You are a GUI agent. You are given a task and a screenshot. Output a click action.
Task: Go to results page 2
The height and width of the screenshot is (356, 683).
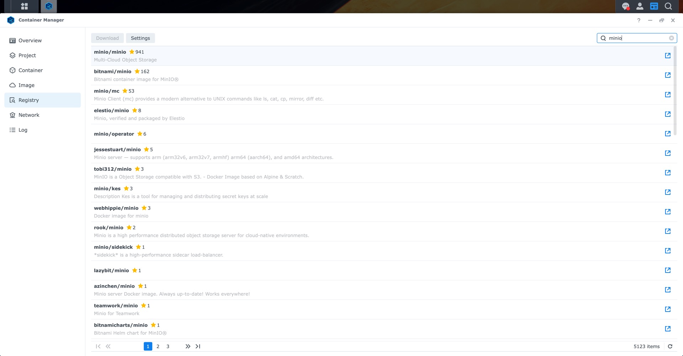click(x=158, y=346)
